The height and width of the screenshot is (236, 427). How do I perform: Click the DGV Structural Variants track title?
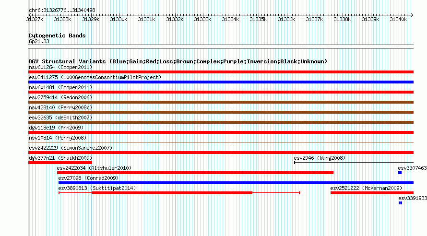pos(178,61)
